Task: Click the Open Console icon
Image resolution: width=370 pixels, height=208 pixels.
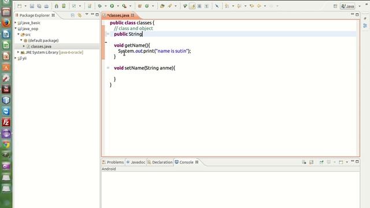Action: tap(341, 162)
